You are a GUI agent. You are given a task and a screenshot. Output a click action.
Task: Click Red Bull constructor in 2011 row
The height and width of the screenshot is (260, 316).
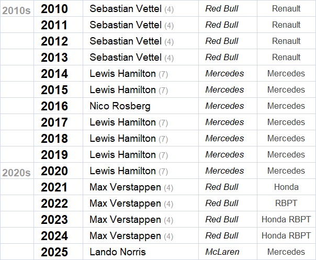tap(222, 25)
